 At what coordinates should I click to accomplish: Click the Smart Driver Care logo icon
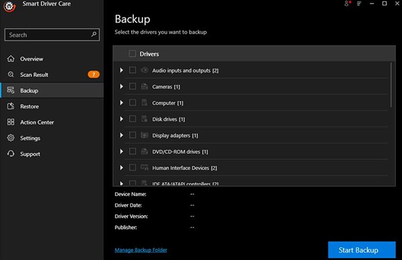(x=9, y=6)
